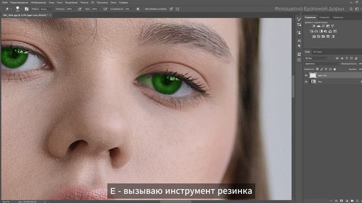Toggle pressure for opacity icon

tap(80, 9)
